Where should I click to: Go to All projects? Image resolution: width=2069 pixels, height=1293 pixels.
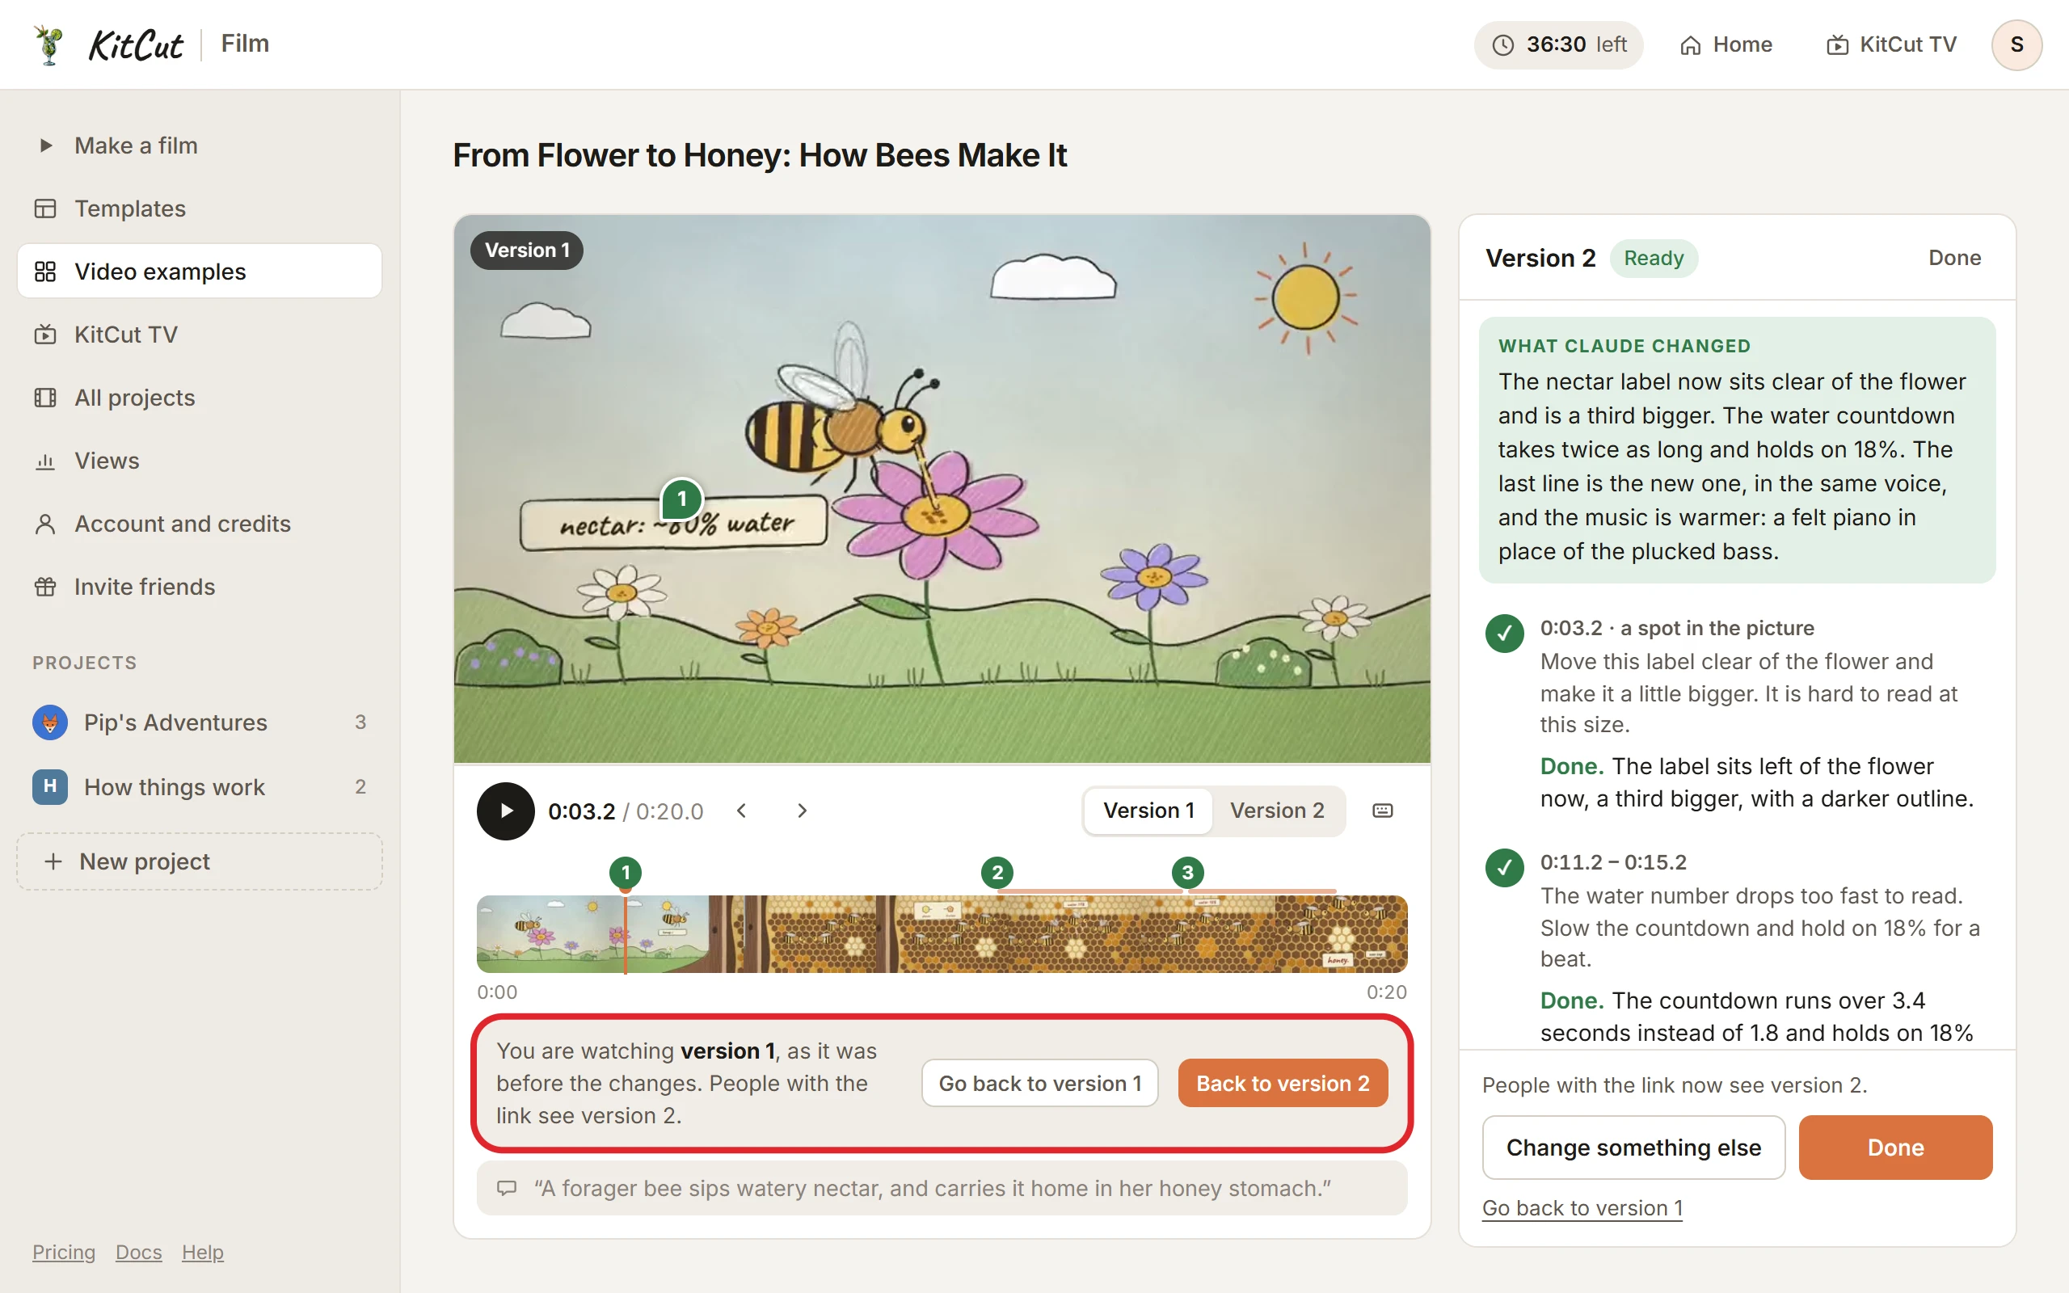pyautogui.click(x=199, y=398)
